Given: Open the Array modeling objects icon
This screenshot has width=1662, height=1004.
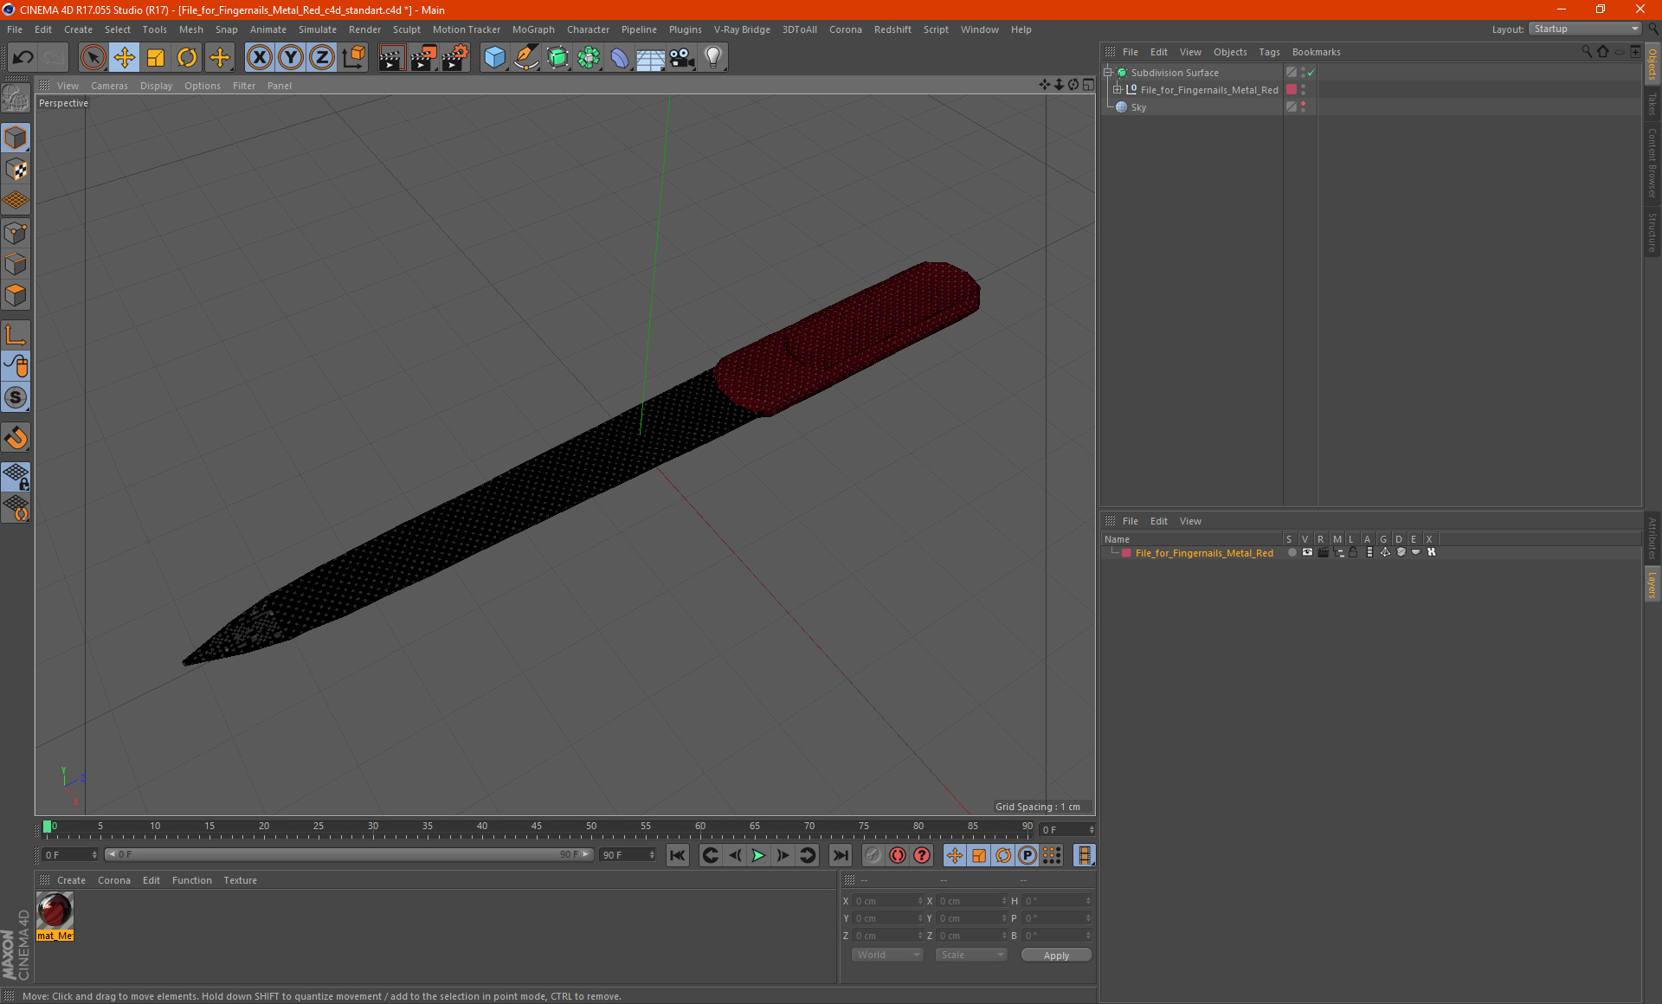Looking at the screenshot, I should pyautogui.click(x=589, y=58).
